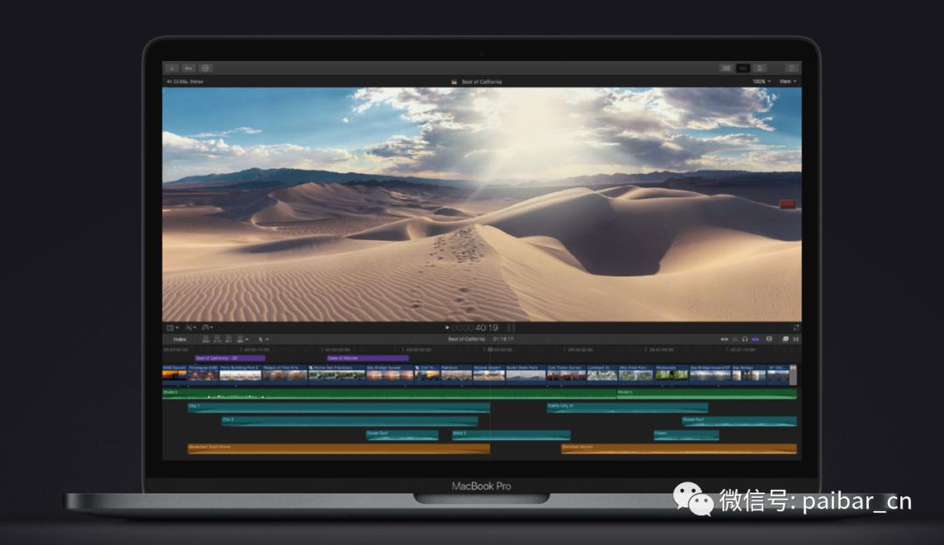Click the Index button in the timeline
The image size is (944, 545).
tap(181, 340)
